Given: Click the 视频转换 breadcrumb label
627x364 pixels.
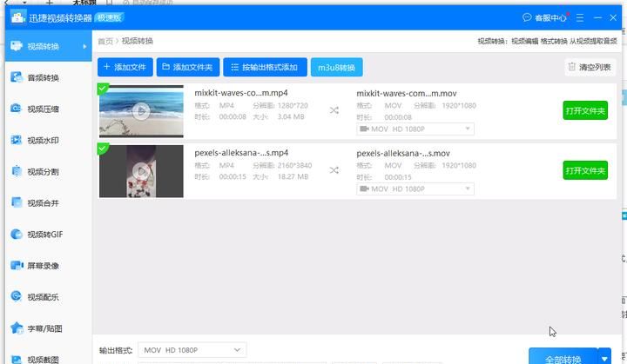Looking at the screenshot, I should tap(138, 41).
